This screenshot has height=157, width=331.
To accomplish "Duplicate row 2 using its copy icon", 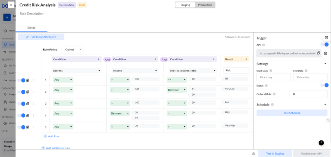I will point(28,92).
